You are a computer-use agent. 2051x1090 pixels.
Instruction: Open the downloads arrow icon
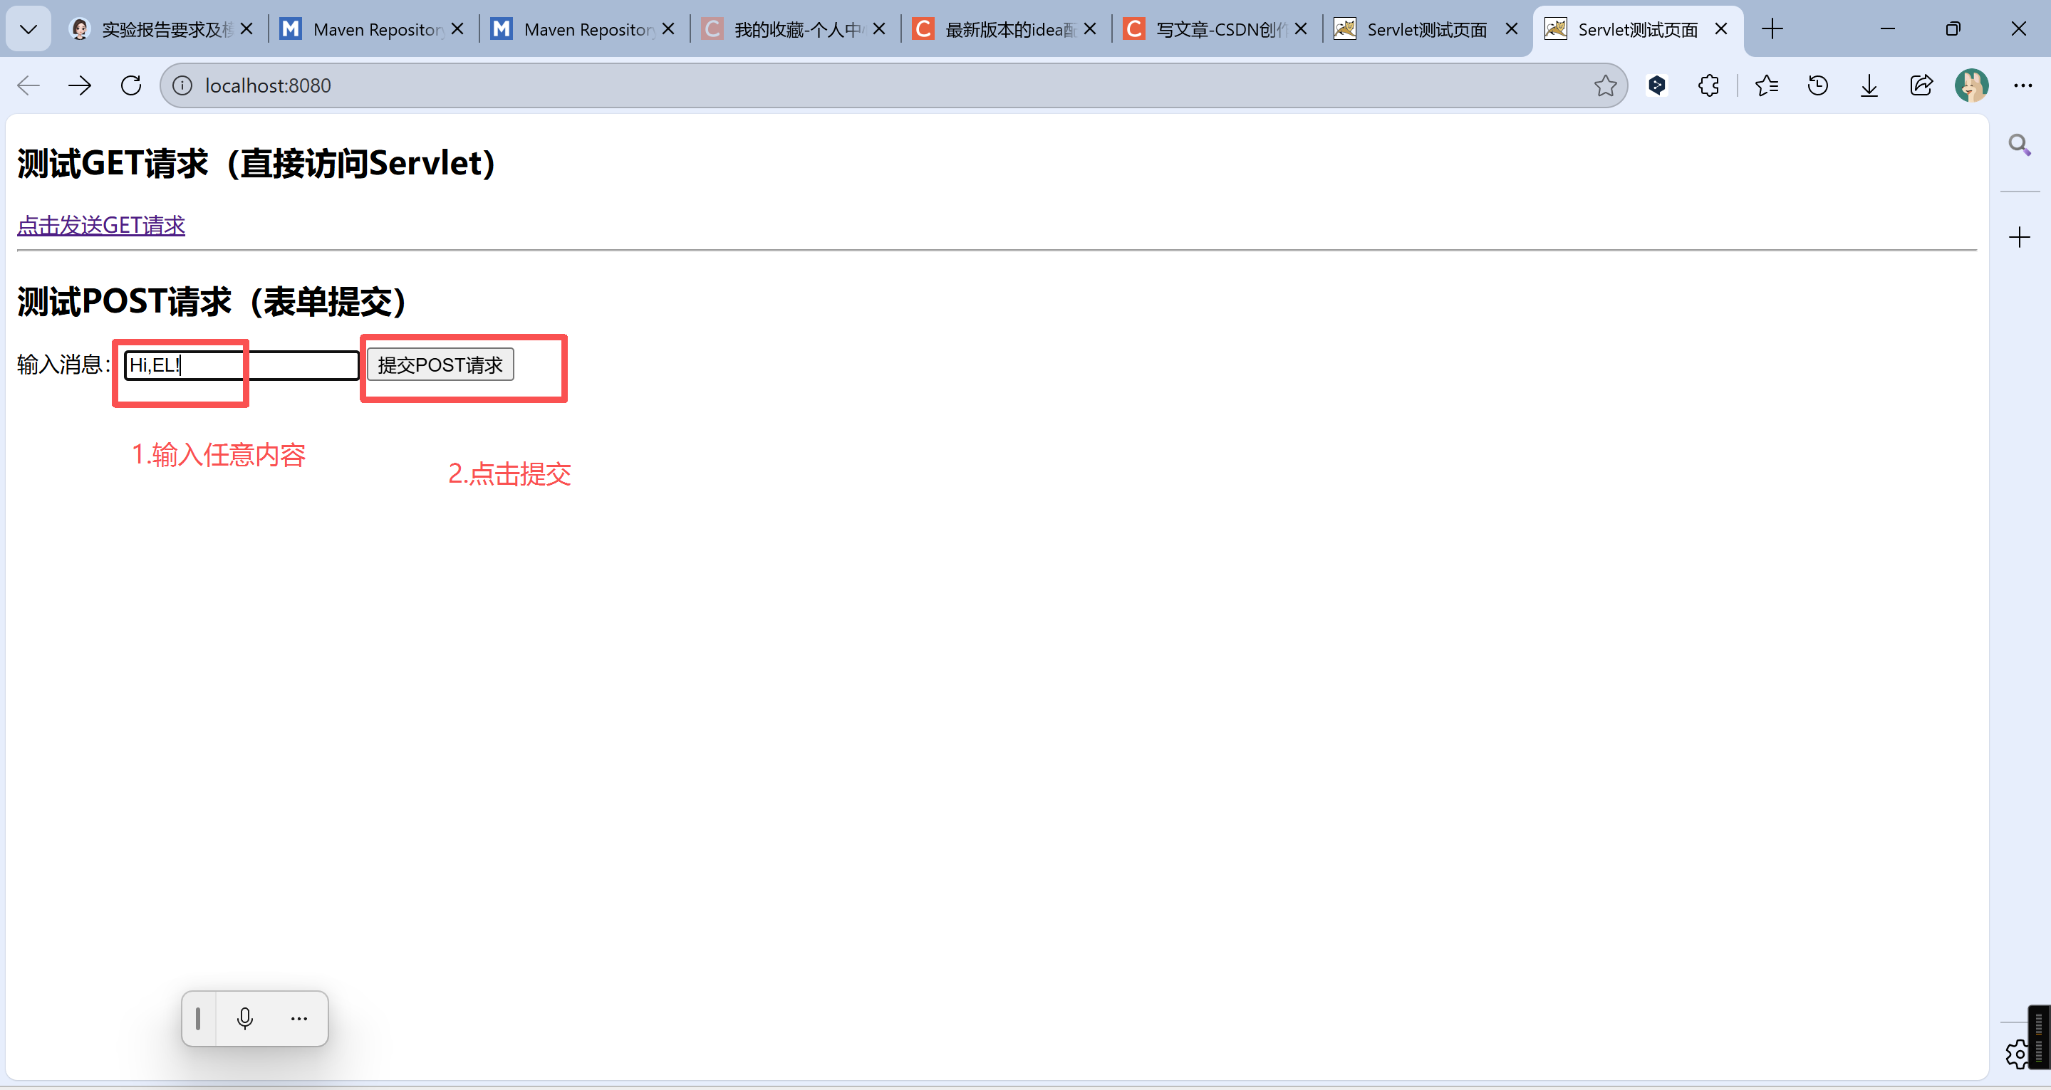click(1869, 85)
